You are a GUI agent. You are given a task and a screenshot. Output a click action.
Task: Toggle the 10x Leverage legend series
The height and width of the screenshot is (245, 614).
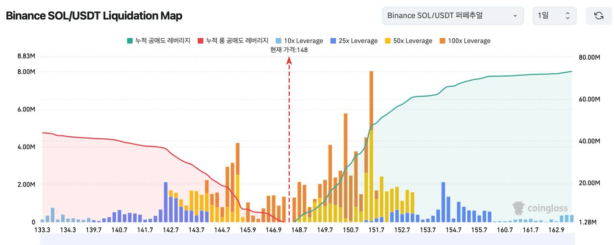point(299,41)
